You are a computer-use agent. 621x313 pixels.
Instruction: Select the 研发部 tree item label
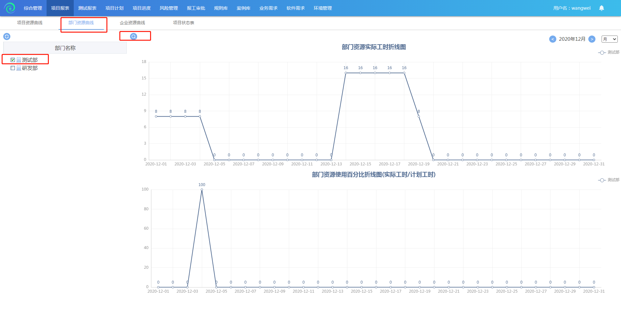click(30, 68)
